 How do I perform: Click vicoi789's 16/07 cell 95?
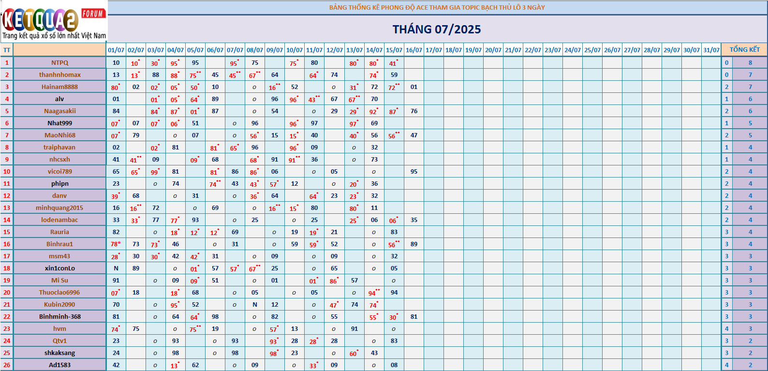[414, 171]
